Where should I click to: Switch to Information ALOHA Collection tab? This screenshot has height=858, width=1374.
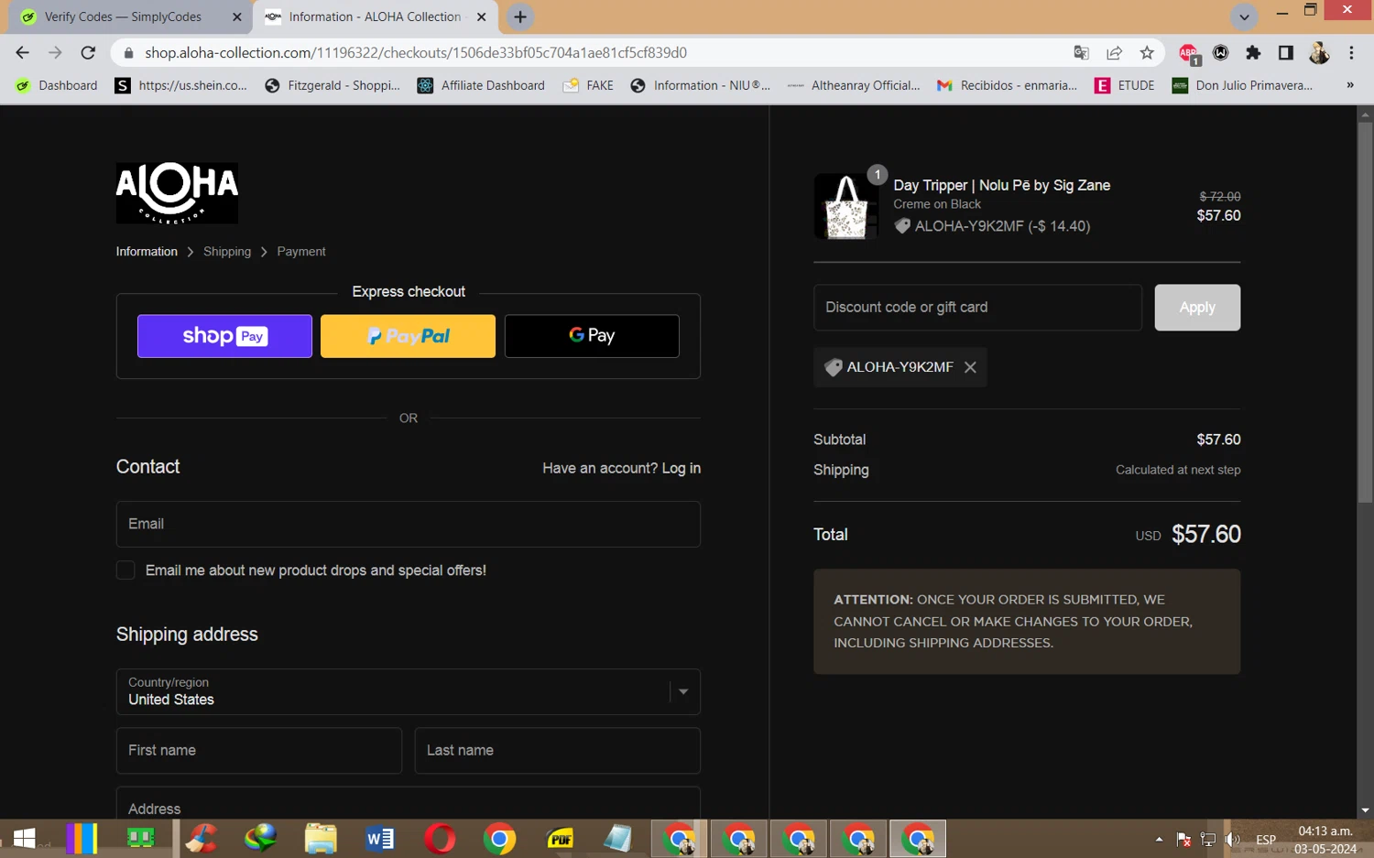(374, 16)
